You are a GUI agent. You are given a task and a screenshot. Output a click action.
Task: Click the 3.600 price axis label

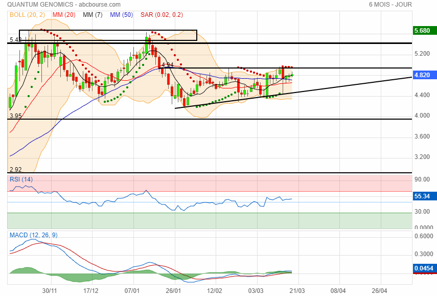tap(422, 136)
